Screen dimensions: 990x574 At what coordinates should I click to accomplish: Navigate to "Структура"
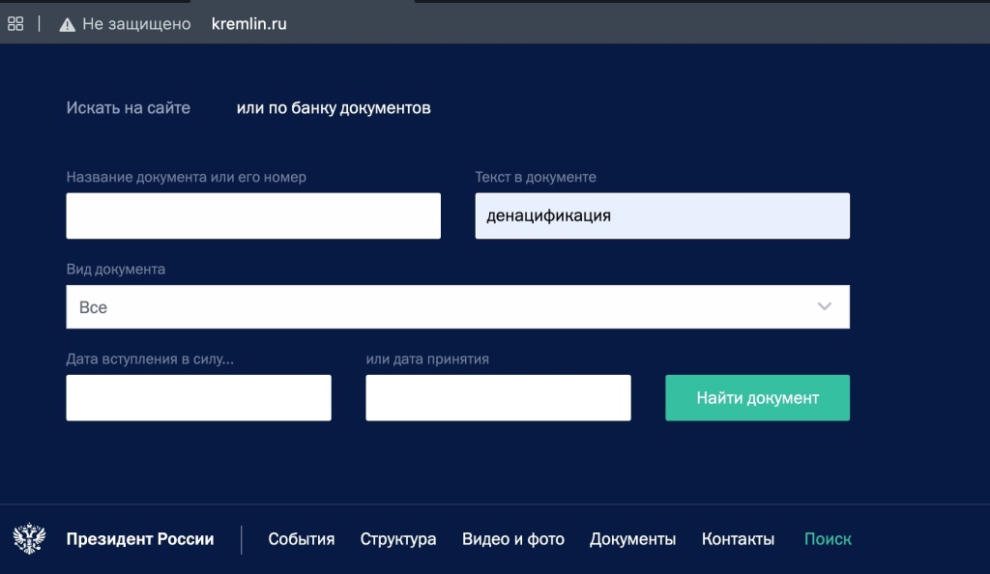point(398,539)
